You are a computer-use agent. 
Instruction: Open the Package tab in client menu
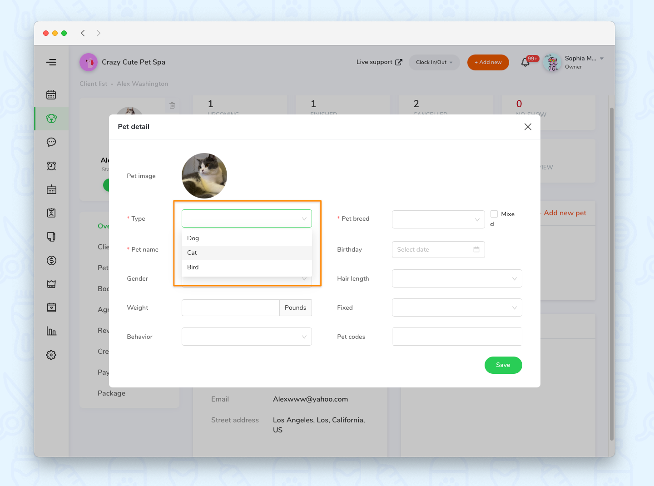click(111, 393)
